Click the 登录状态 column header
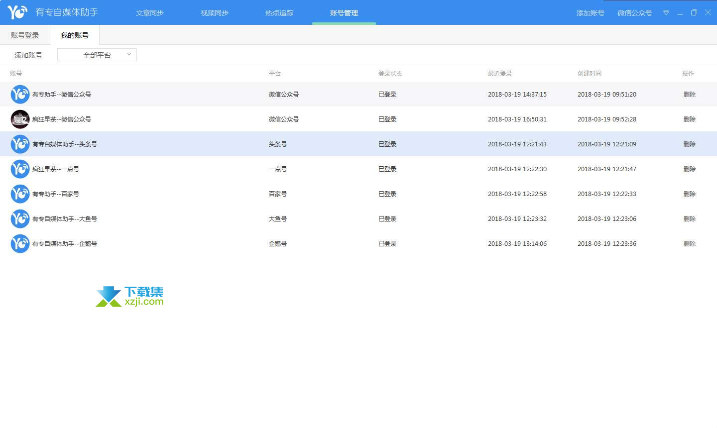The width and height of the screenshot is (717, 428). click(390, 74)
